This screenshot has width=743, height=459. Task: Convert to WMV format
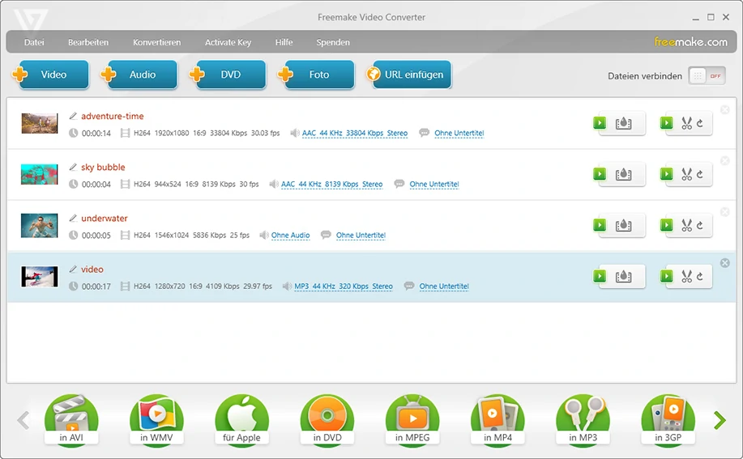click(x=156, y=419)
